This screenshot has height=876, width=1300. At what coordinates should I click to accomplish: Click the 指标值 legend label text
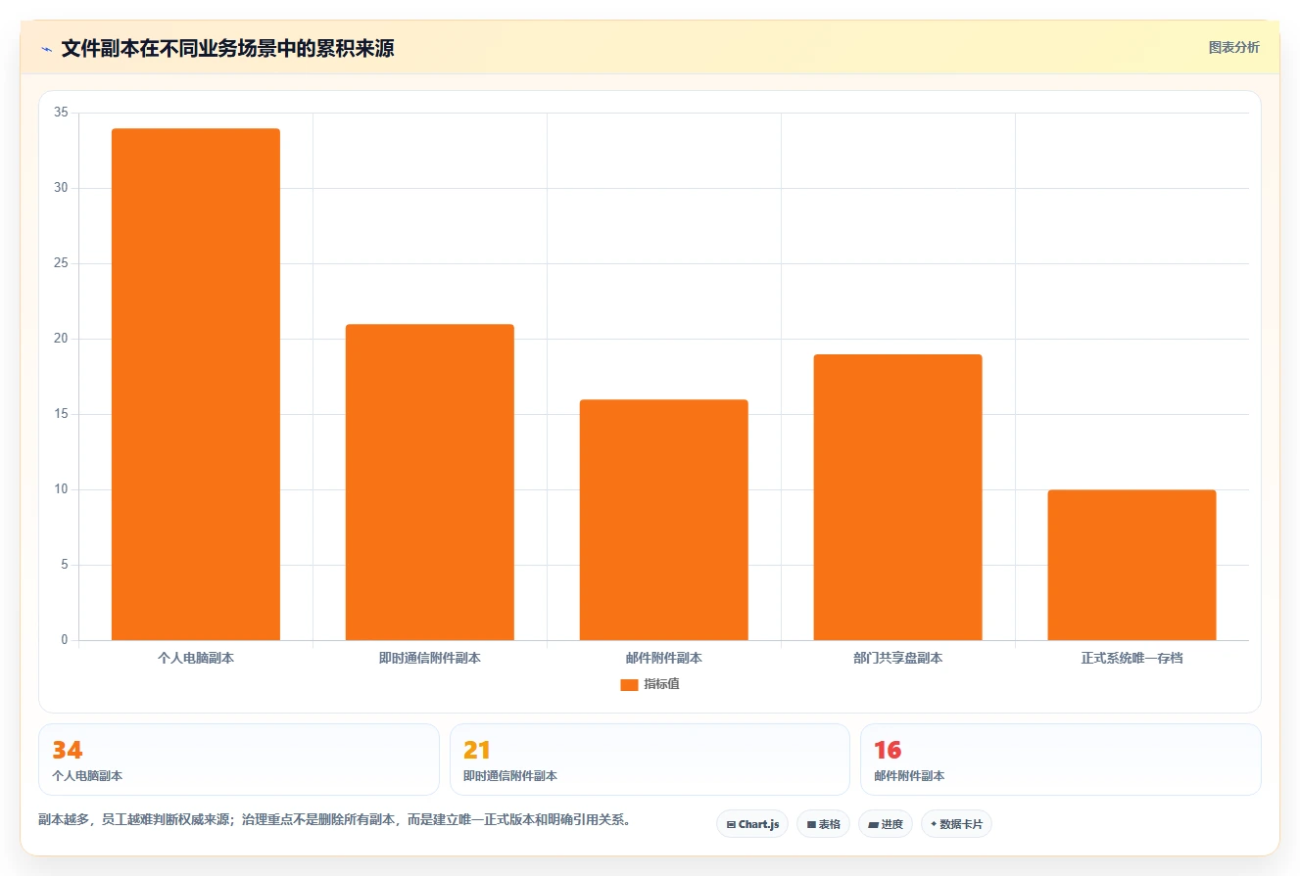pyautogui.click(x=661, y=684)
